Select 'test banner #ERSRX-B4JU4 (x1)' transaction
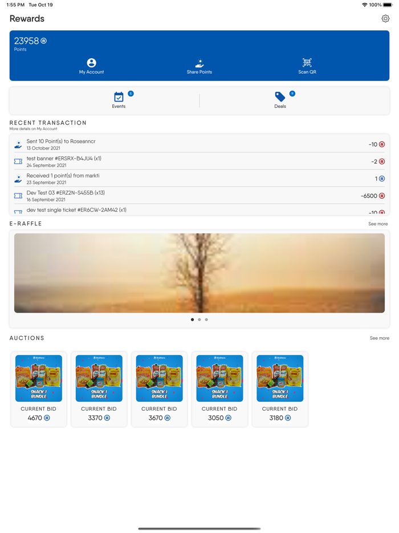This screenshot has width=399, height=533. [199, 161]
